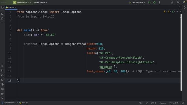187x105 pixels.
Task: Go to next highlighted error arrow
Action: (180, 12)
